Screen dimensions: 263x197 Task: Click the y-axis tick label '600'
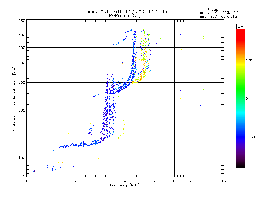[x=22, y=35]
